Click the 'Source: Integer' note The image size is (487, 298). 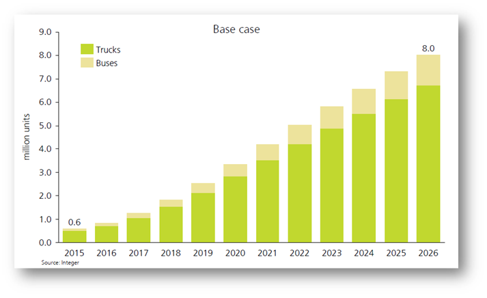60,262
